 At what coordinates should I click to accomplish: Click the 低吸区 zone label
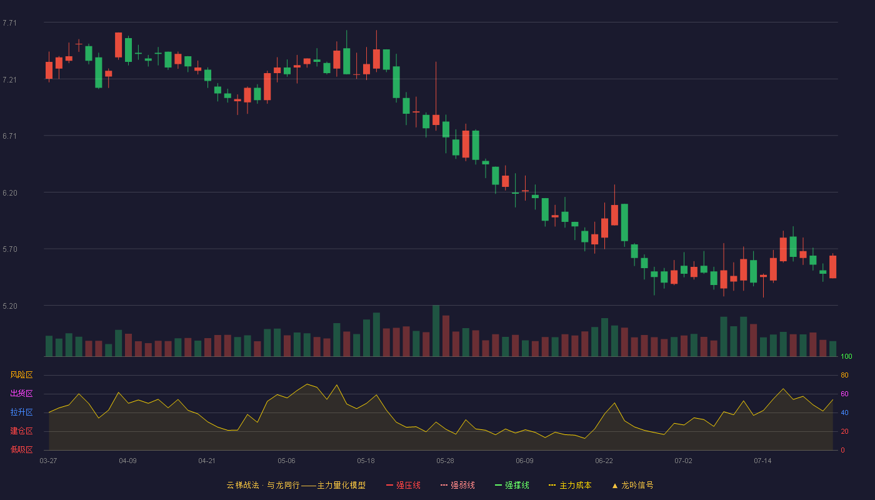21,450
